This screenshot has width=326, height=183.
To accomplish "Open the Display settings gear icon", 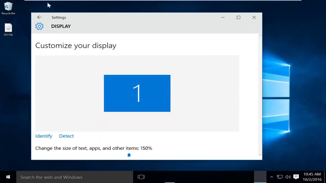I will click(39, 26).
